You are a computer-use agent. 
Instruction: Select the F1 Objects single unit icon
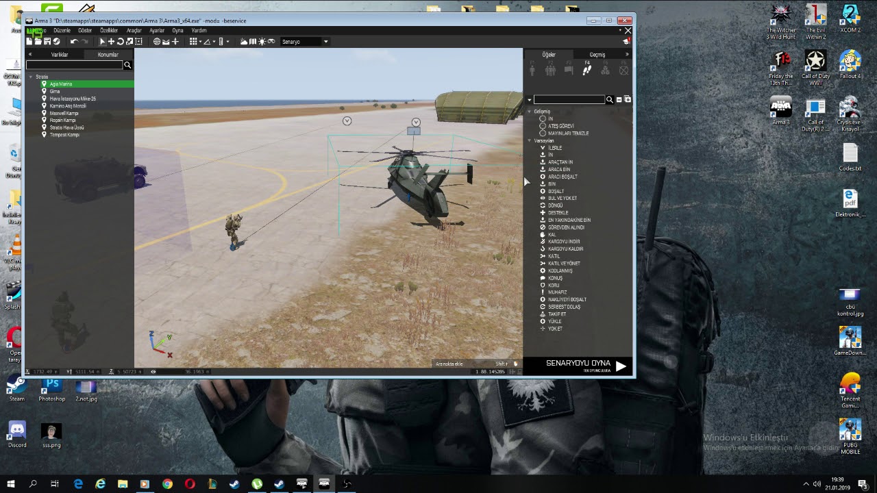(532, 69)
